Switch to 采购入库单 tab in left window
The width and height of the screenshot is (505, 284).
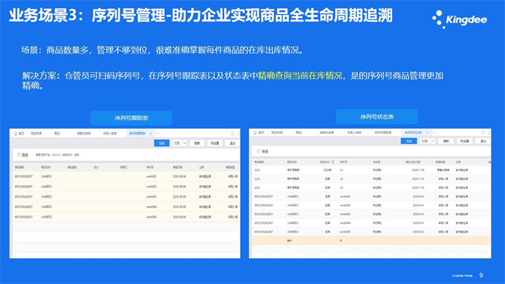click(110, 134)
